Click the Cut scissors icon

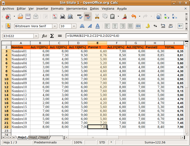coord(97,16)
